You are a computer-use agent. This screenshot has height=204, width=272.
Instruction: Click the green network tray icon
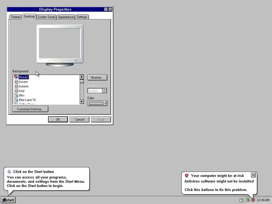tap(248, 200)
